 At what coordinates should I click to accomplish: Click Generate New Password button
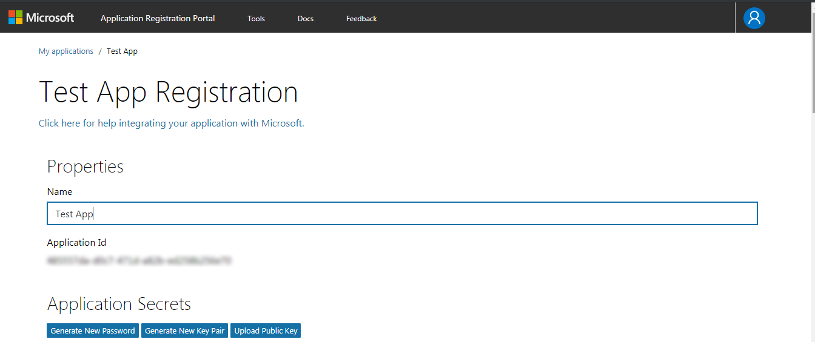click(93, 330)
